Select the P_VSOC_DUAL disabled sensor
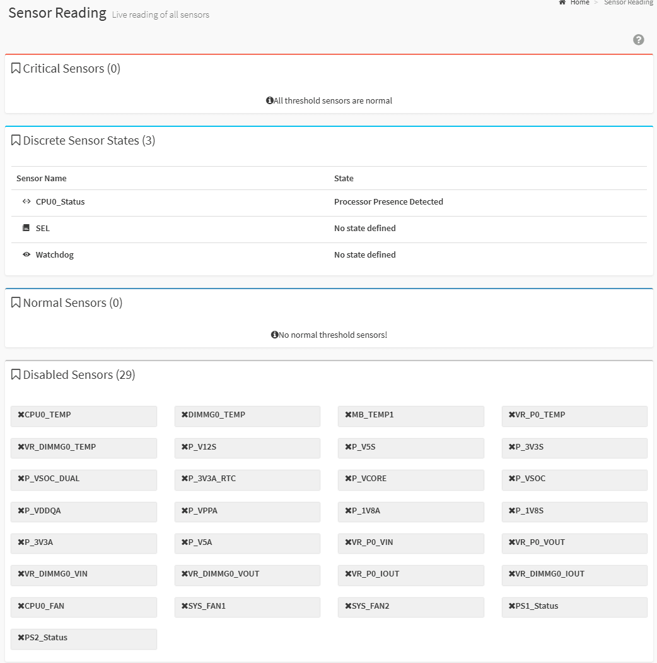Screen dimensions: 657x663 click(84, 480)
